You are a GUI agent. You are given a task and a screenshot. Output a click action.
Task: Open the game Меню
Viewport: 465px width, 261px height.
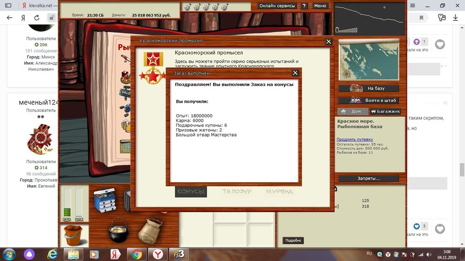[x=320, y=6]
